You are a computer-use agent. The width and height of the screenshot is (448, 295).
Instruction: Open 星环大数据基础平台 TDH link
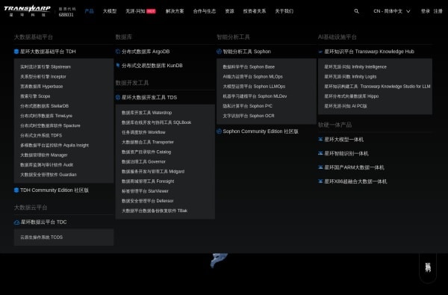[x=48, y=52]
